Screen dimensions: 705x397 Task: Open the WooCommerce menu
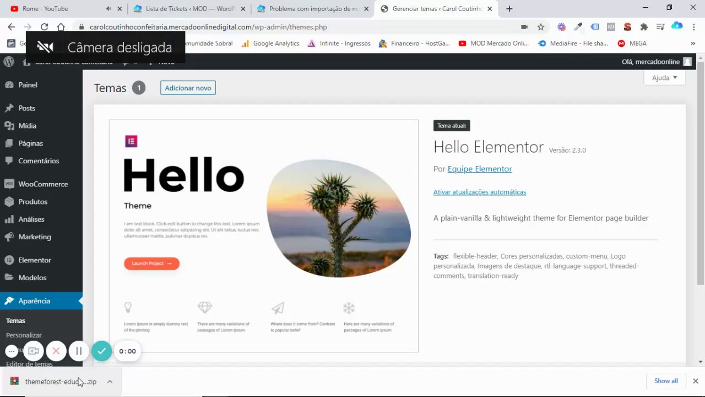pyautogui.click(x=43, y=184)
